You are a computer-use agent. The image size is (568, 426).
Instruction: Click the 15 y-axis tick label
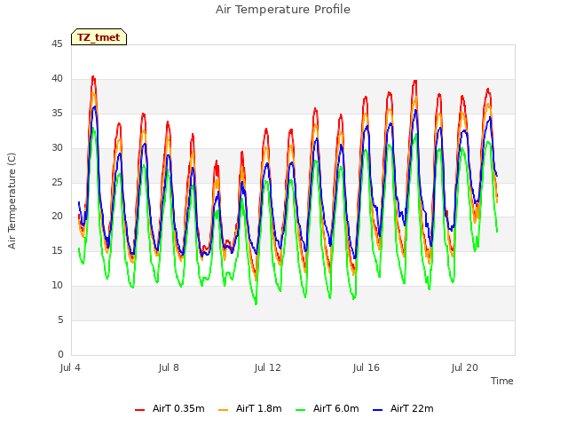(57, 250)
